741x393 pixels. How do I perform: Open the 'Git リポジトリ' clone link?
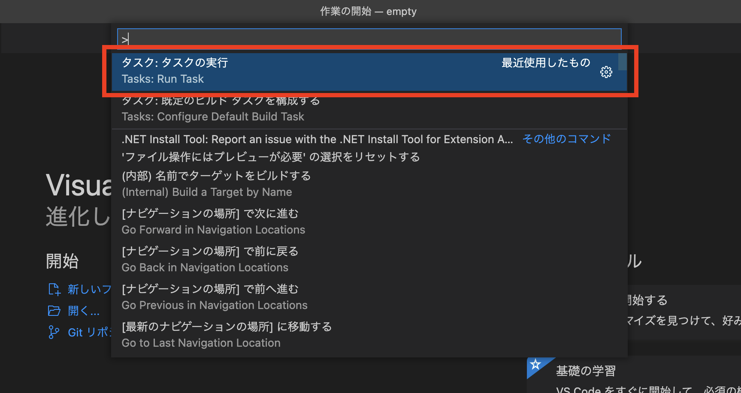point(90,332)
